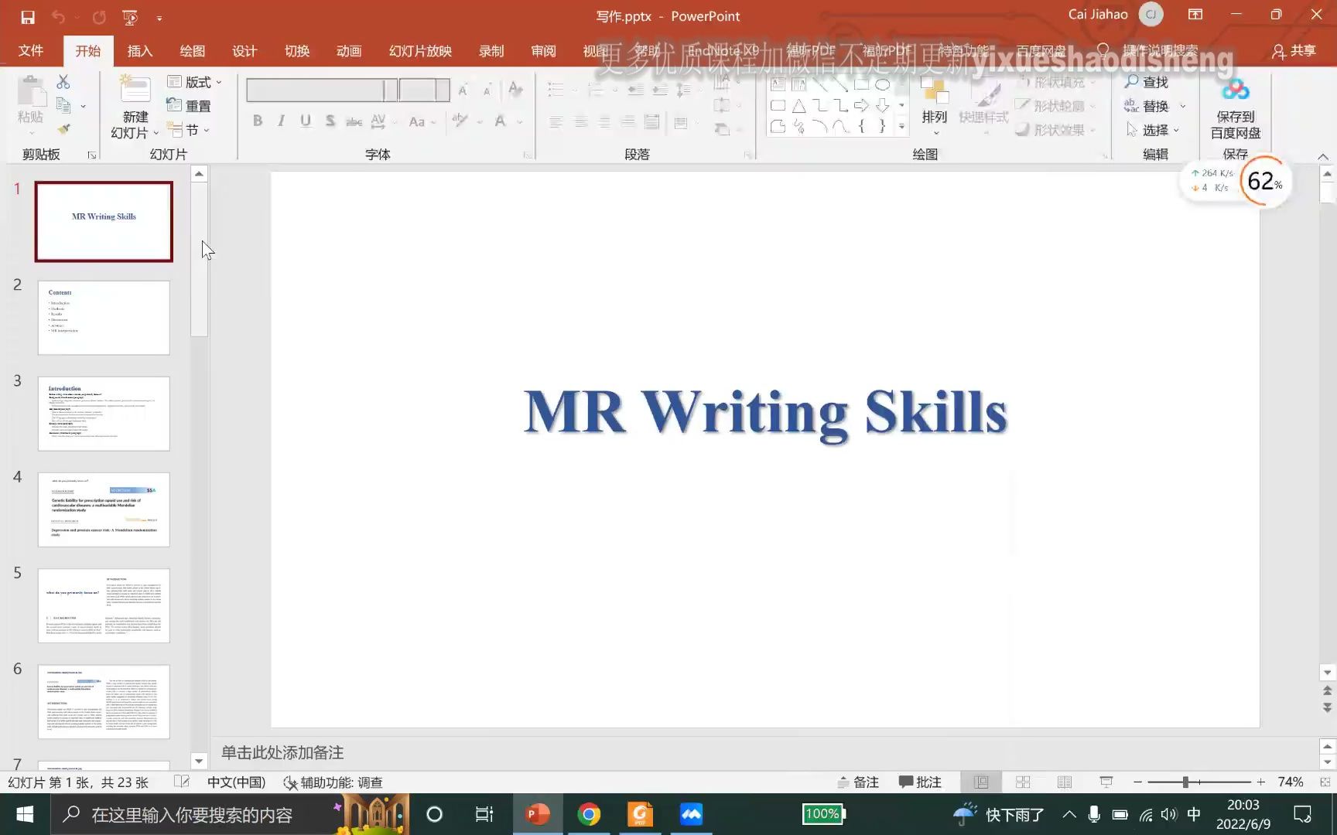Expand the Replace (替换) dropdown arrow

[1182, 106]
